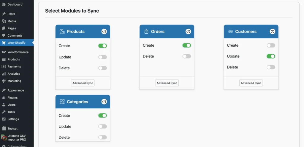Click the WooCommerce logo icon
Image resolution: width=304 pixels, height=147 pixels.
(4, 52)
